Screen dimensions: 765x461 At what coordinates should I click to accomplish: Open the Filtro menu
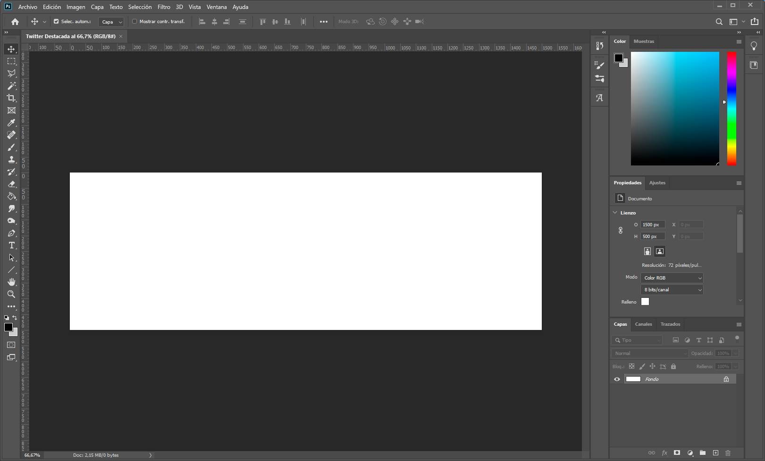pyautogui.click(x=164, y=7)
